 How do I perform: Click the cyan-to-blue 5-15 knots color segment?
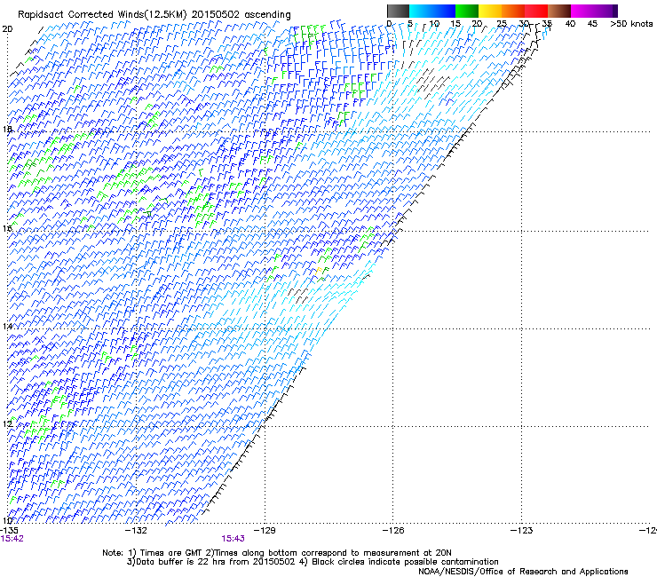point(432,11)
